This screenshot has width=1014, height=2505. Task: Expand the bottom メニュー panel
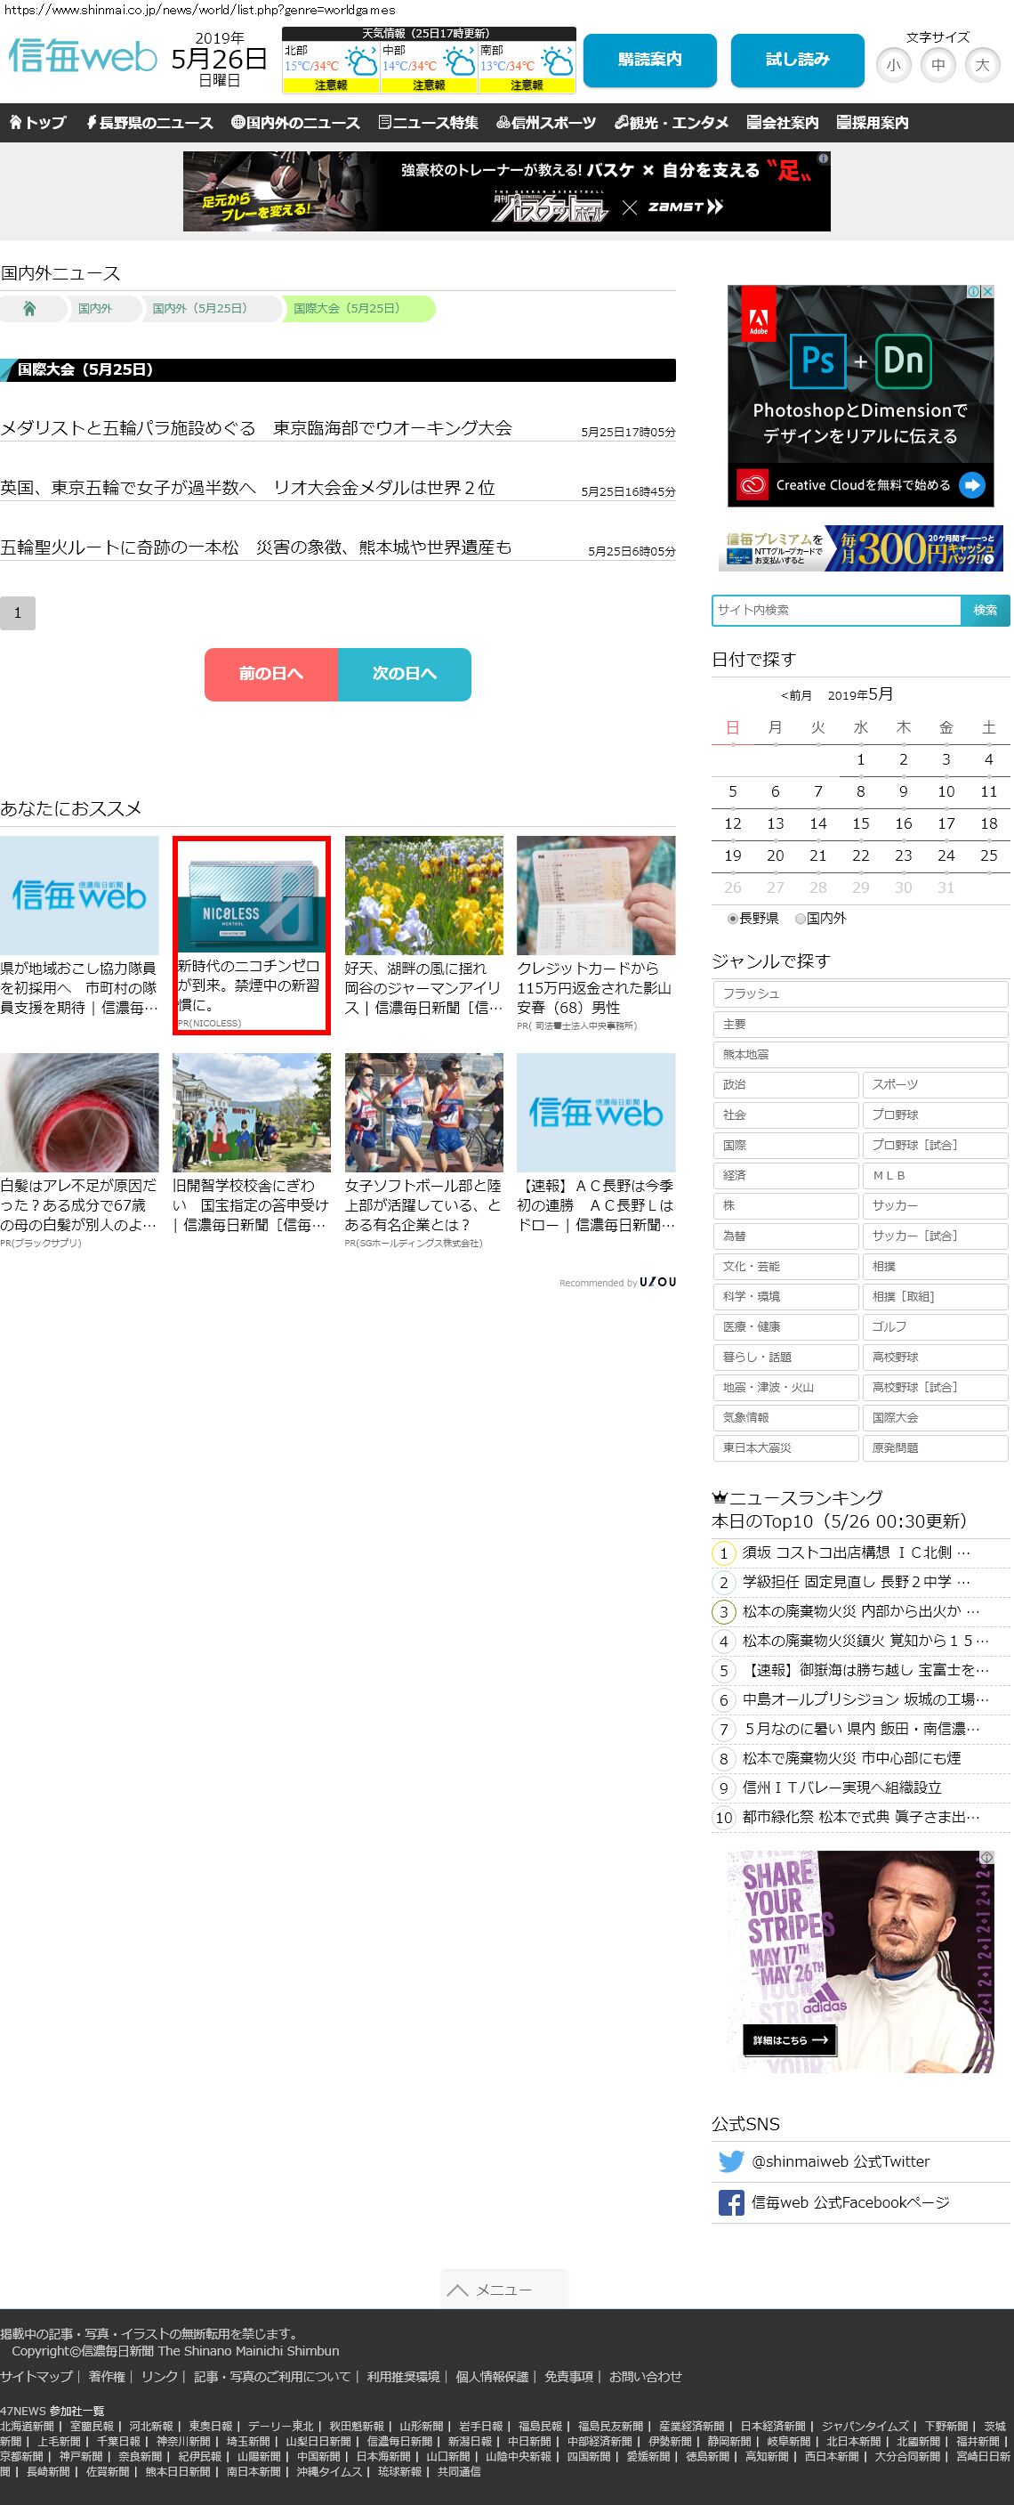click(503, 2289)
